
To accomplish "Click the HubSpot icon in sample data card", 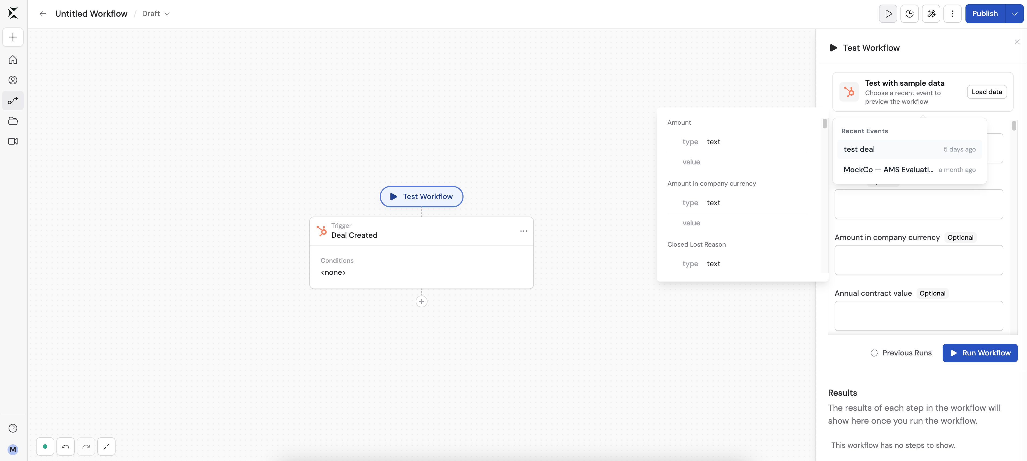I will point(849,92).
